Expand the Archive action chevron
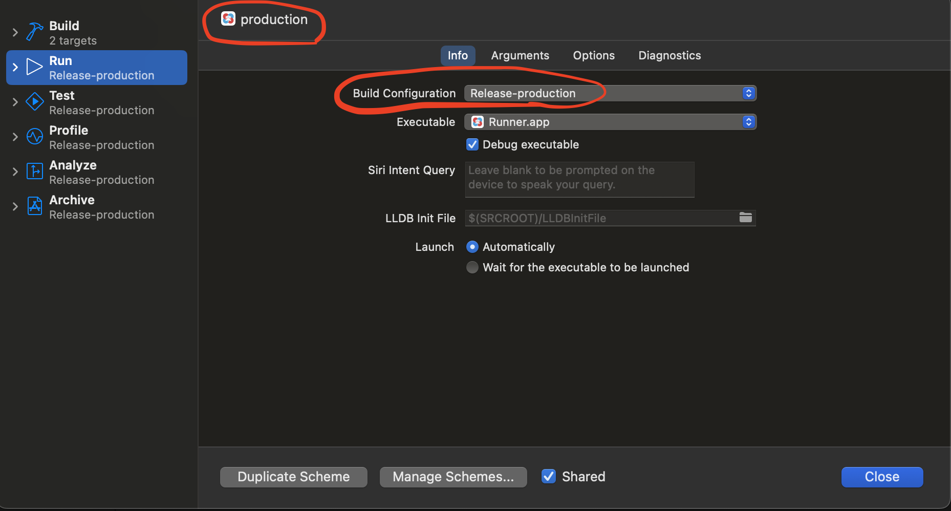This screenshot has width=951, height=511. point(15,206)
